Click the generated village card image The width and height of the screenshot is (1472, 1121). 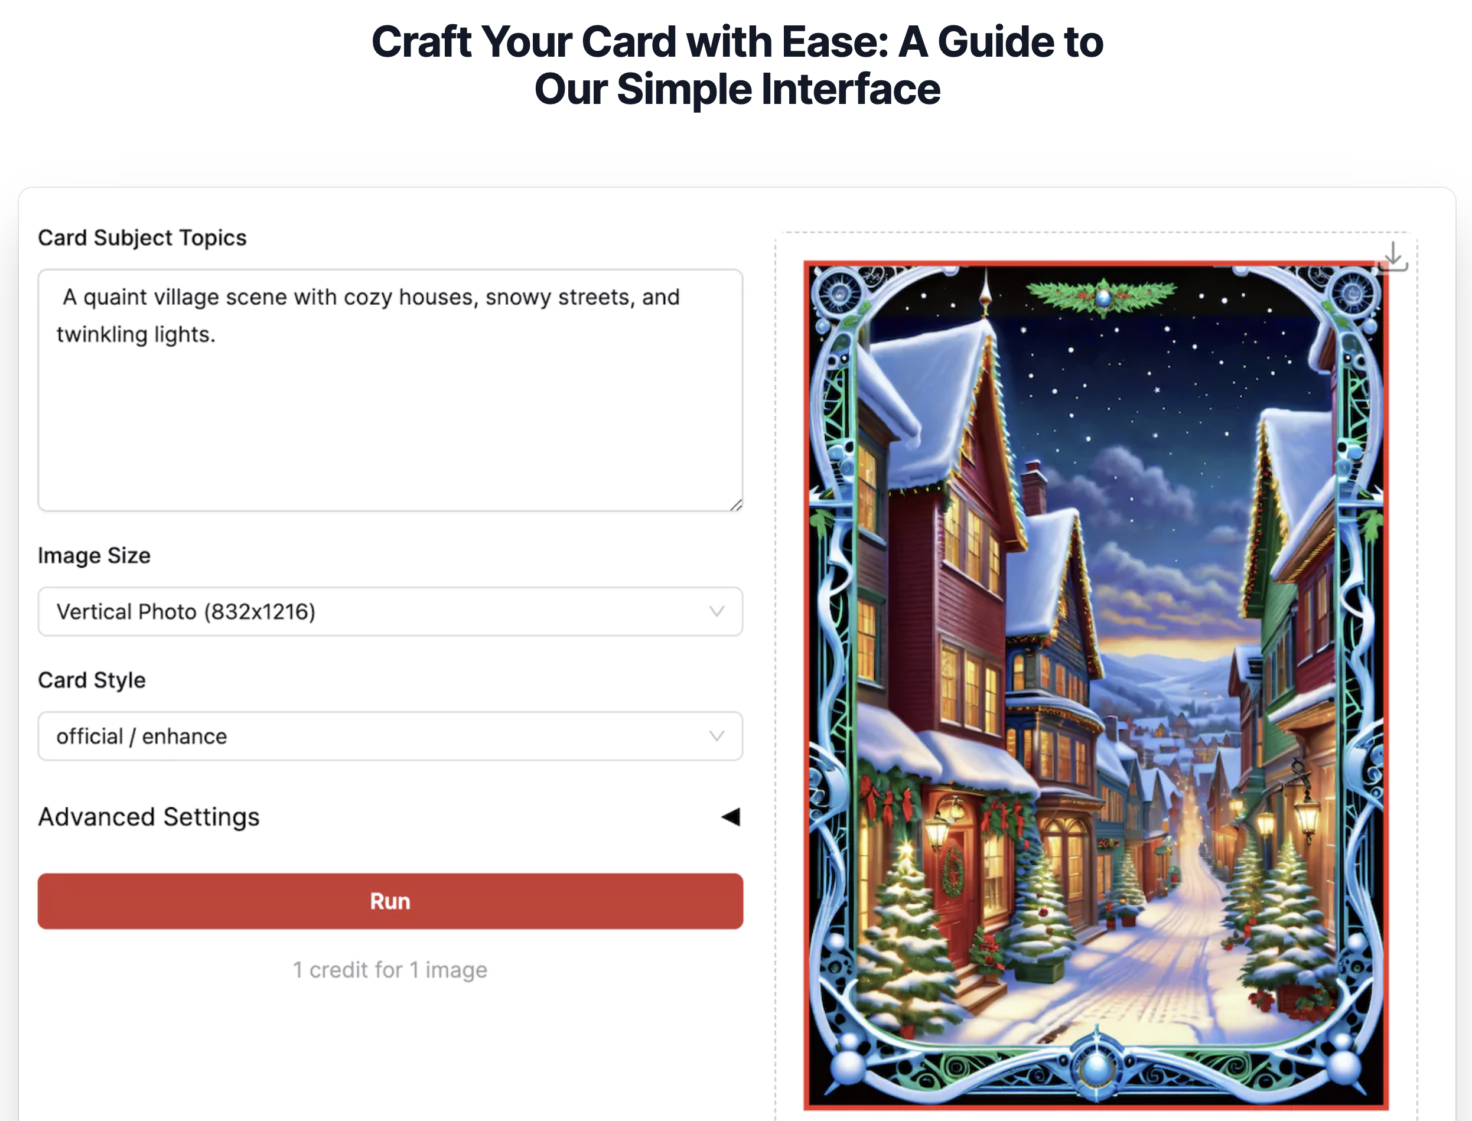click(x=1096, y=685)
